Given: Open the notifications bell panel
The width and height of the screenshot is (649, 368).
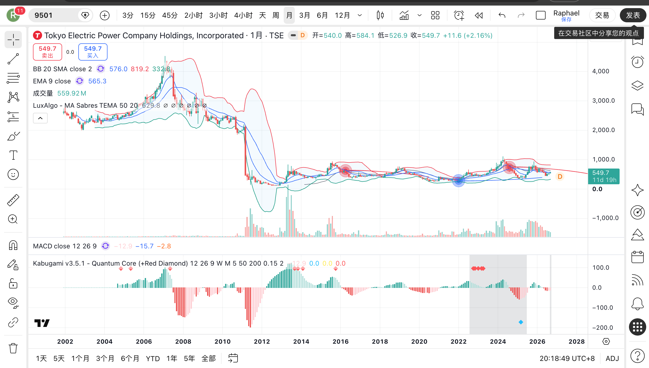Looking at the screenshot, I should pos(637,304).
